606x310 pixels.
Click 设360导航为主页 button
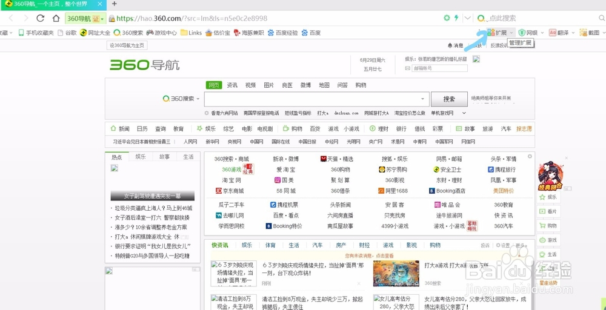coord(127,45)
